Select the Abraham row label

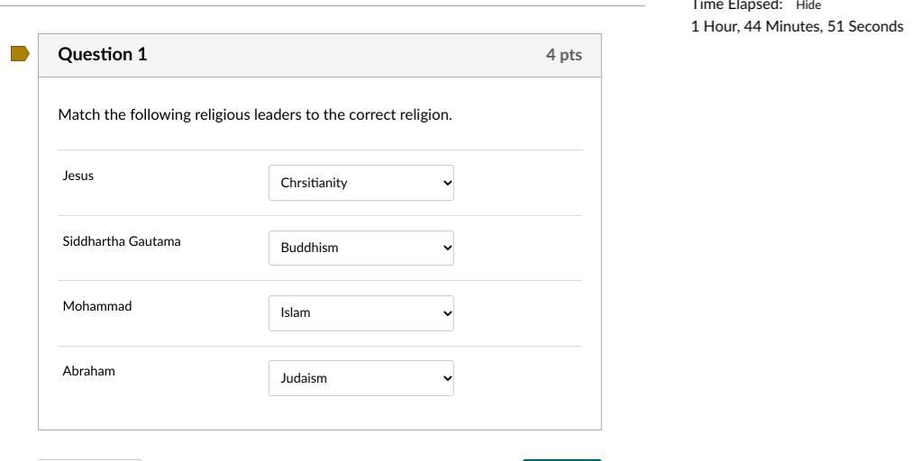click(88, 371)
